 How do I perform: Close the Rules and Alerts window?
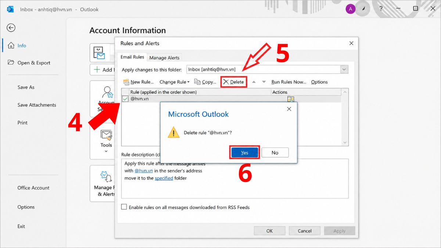tap(351, 43)
